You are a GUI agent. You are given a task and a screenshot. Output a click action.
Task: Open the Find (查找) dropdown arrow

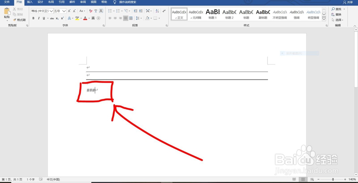tap(344, 9)
